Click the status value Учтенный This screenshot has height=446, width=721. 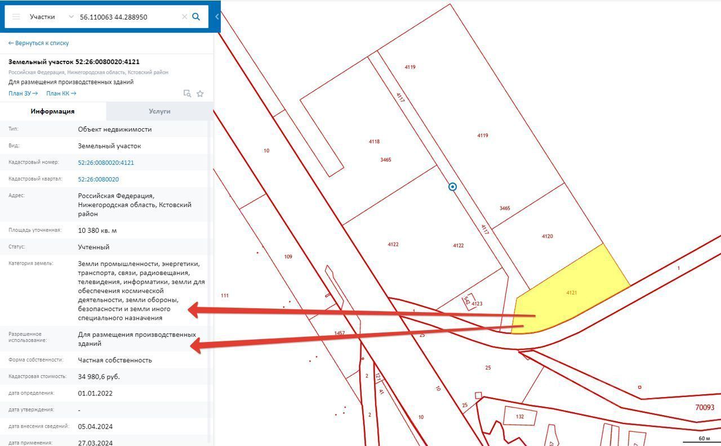pos(94,247)
